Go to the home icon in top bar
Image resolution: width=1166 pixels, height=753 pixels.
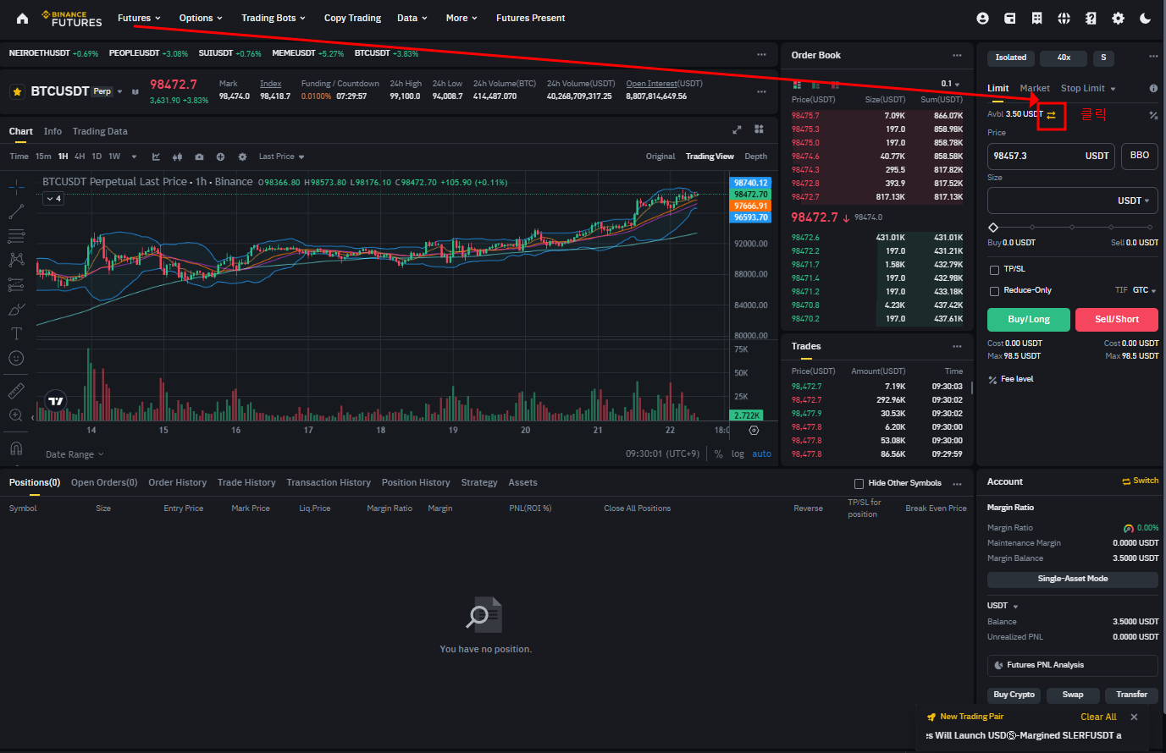(x=22, y=18)
